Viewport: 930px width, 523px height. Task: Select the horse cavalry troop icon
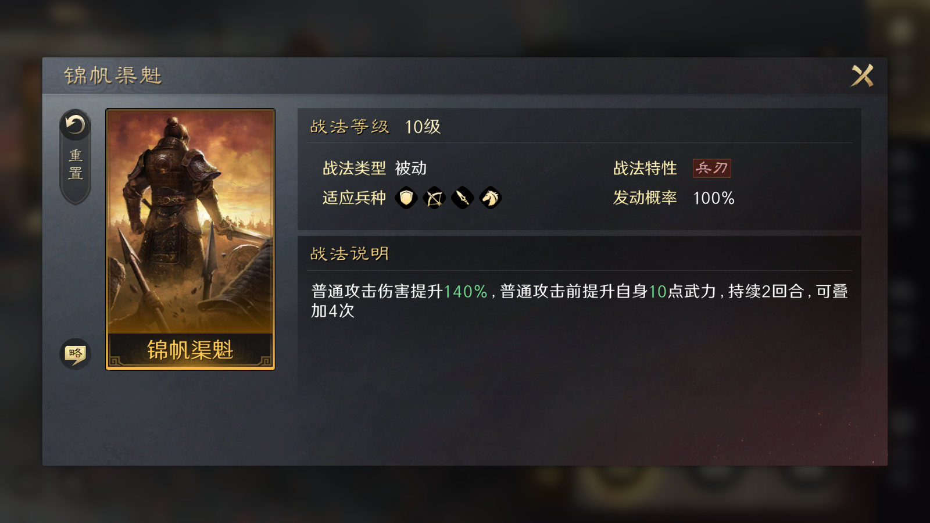coord(490,198)
